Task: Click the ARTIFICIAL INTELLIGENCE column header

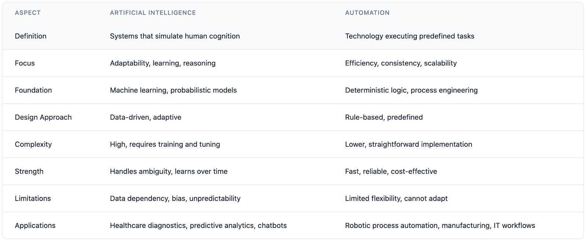Action: pyautogui.click(x=153, y=13)
